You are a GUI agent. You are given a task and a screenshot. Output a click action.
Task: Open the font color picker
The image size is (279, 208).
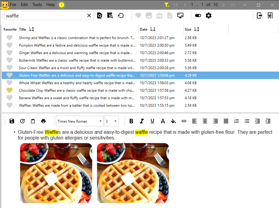(163, 121)
